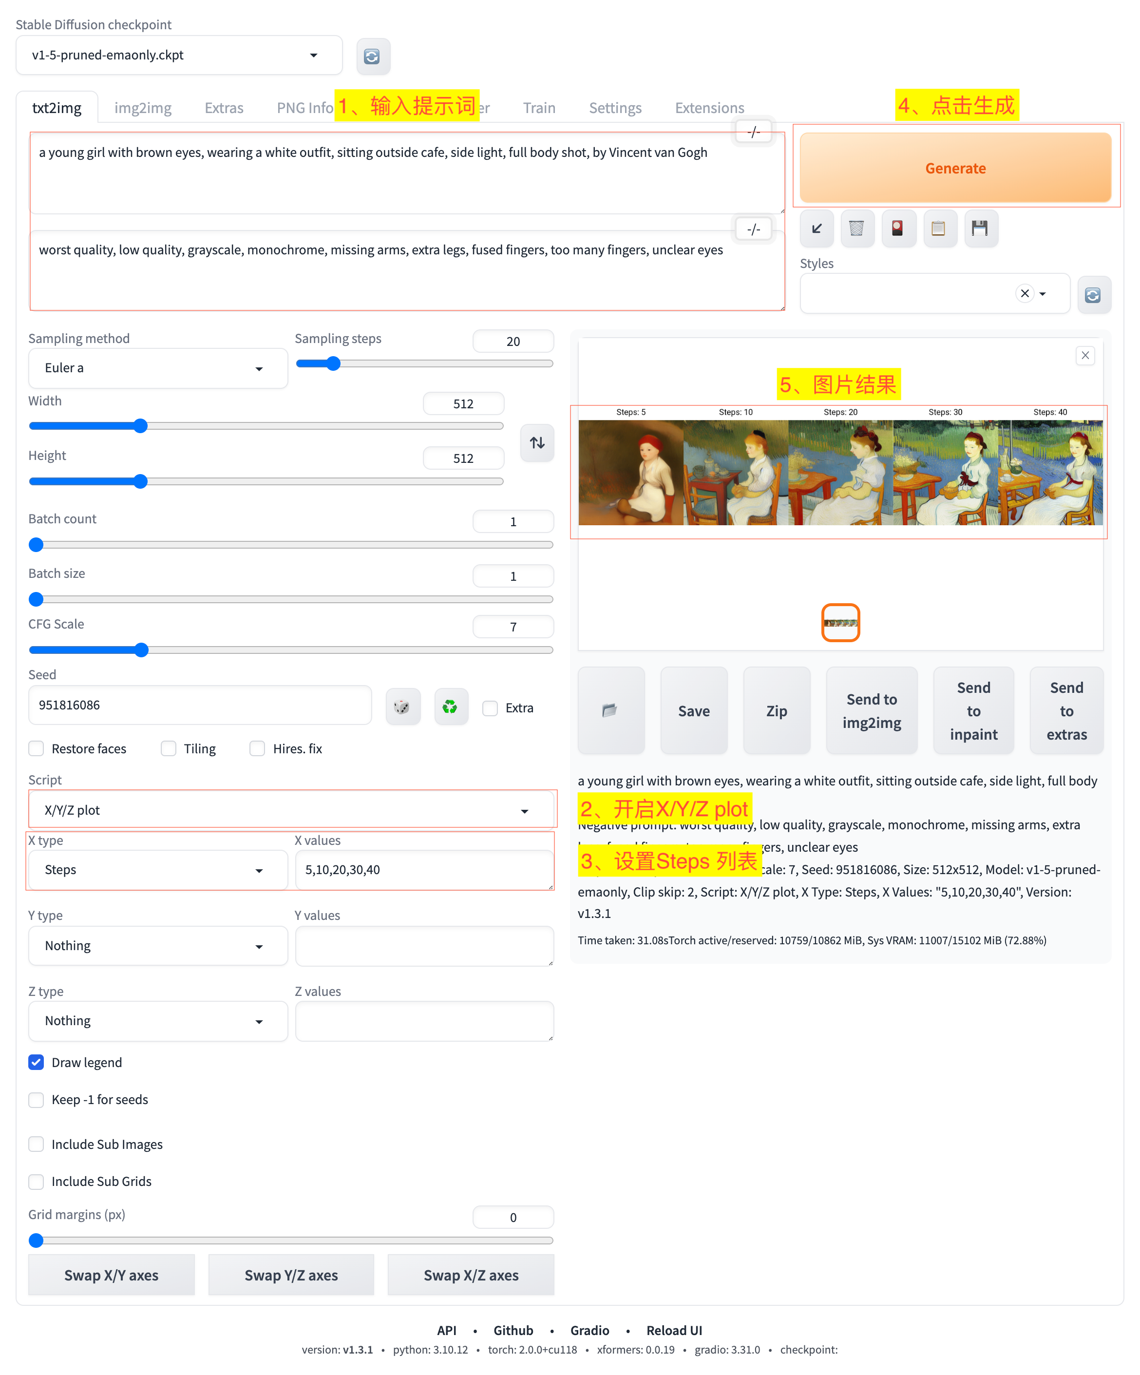Viewport: 1140px width, 1375px height.
Task: Enable the Hires. fix checkbox
Action: (x=257, y=748)
